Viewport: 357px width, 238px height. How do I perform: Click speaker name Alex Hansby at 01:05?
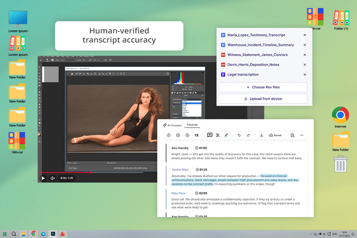[x=180, y=148]
